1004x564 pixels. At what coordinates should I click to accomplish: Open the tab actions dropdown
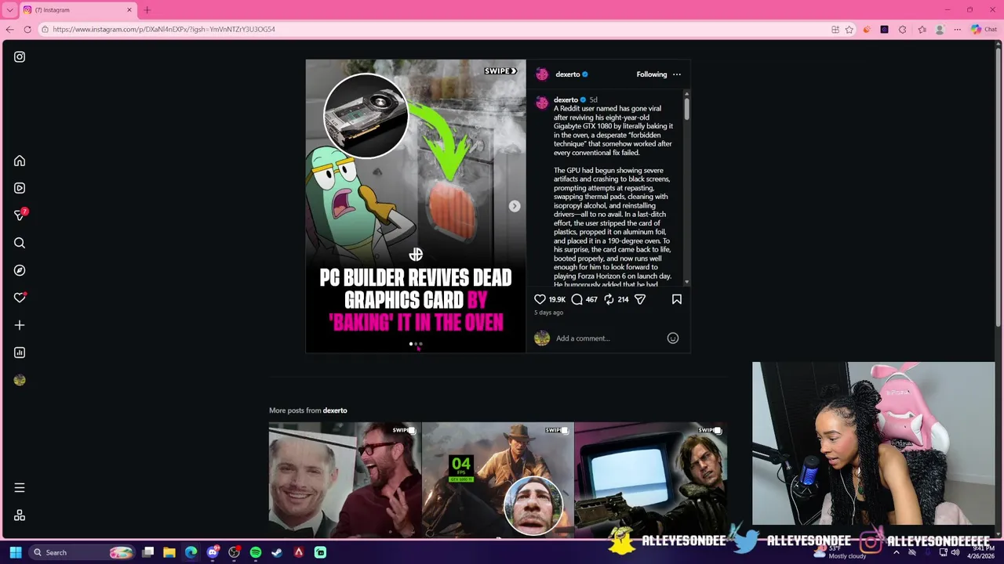pos(9,10)
